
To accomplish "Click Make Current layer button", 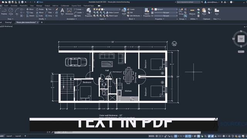I will pyautogui.click(x=112, y=12).
